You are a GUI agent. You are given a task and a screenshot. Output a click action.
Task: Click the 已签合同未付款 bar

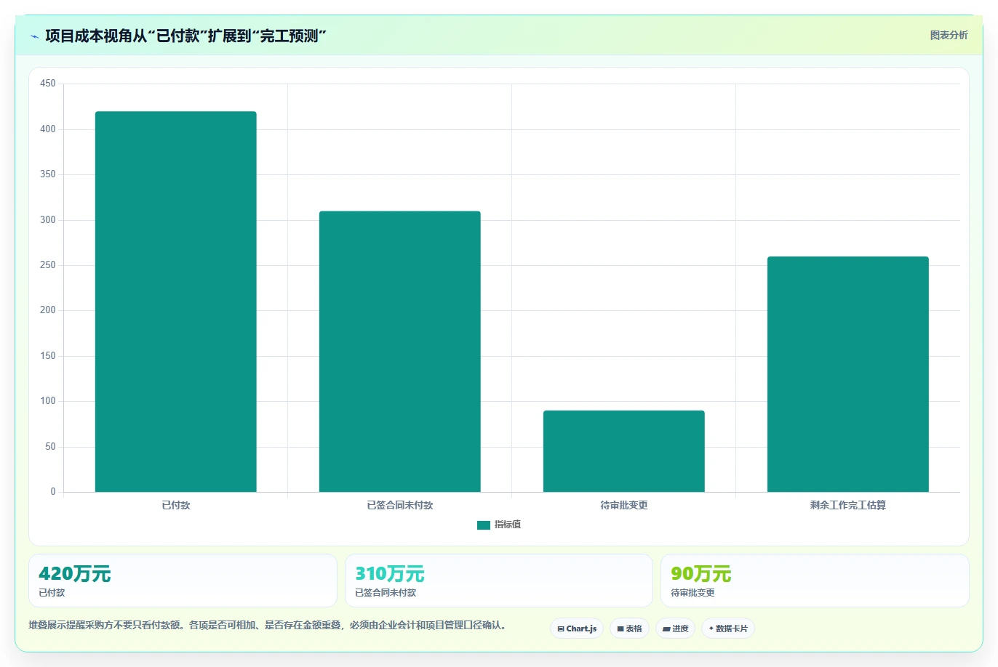[x=400, y=352]
